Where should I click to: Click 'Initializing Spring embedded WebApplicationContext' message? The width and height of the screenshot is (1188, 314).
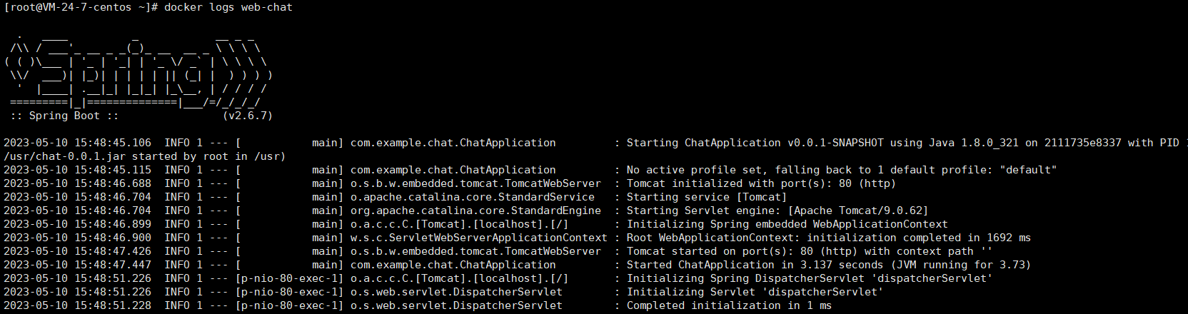[x=787, y=224]
